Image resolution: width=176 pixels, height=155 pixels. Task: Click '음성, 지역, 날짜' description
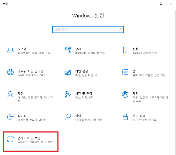click(84, 97)
